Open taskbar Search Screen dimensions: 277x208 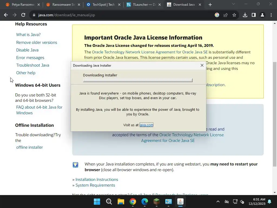tap(109, 201)
